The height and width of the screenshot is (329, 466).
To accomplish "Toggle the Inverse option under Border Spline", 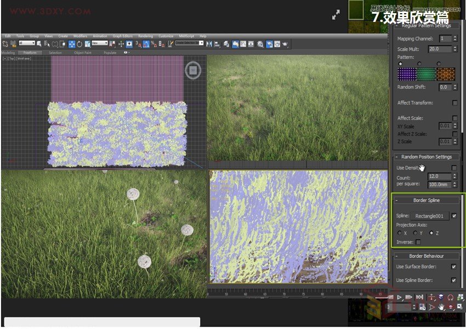I will [418, 243].
